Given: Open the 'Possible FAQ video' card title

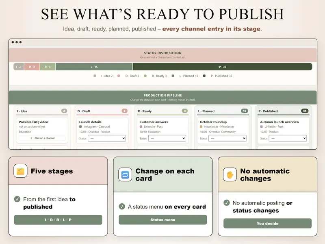Looking at the screenshot, I should (33, 122).
